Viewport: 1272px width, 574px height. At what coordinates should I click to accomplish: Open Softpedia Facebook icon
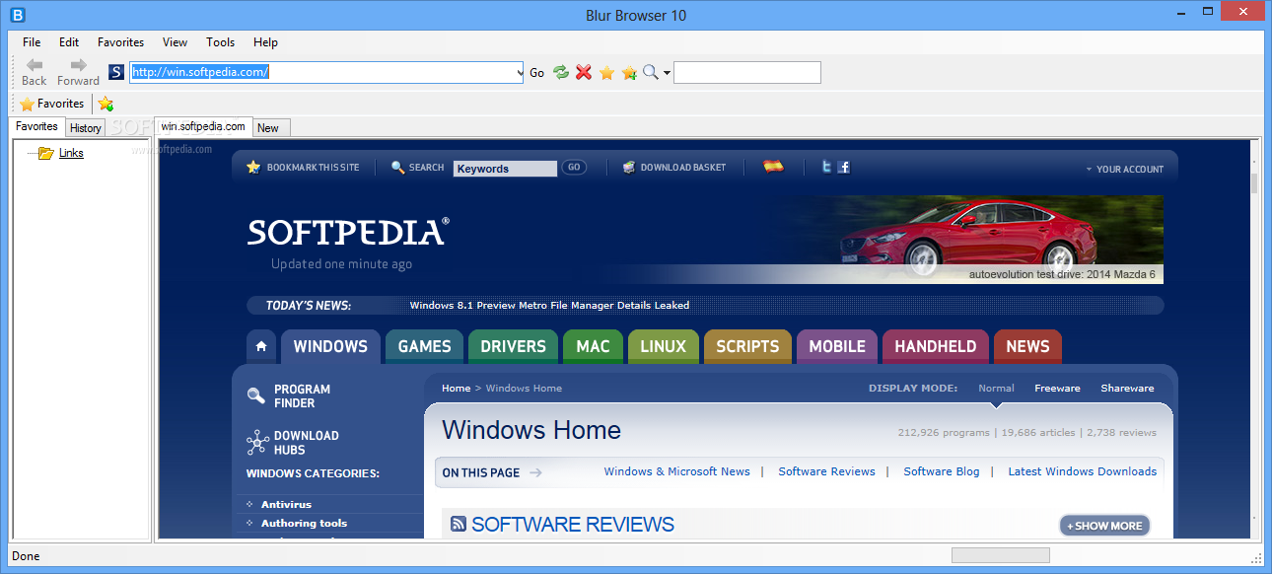[x=843, y=168]
